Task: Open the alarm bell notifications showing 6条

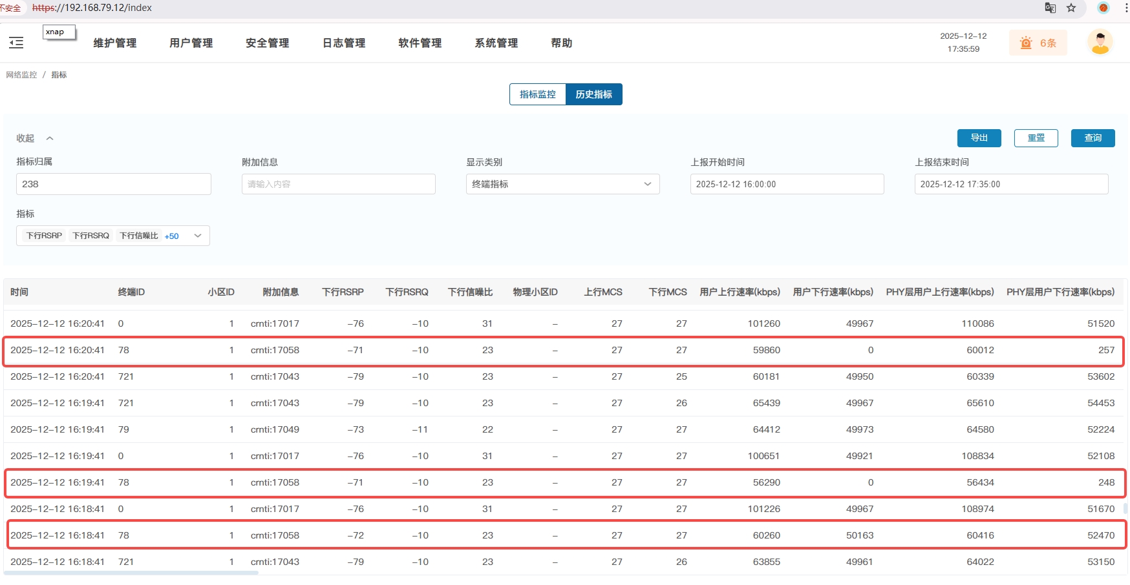Action: [1038, 43]
